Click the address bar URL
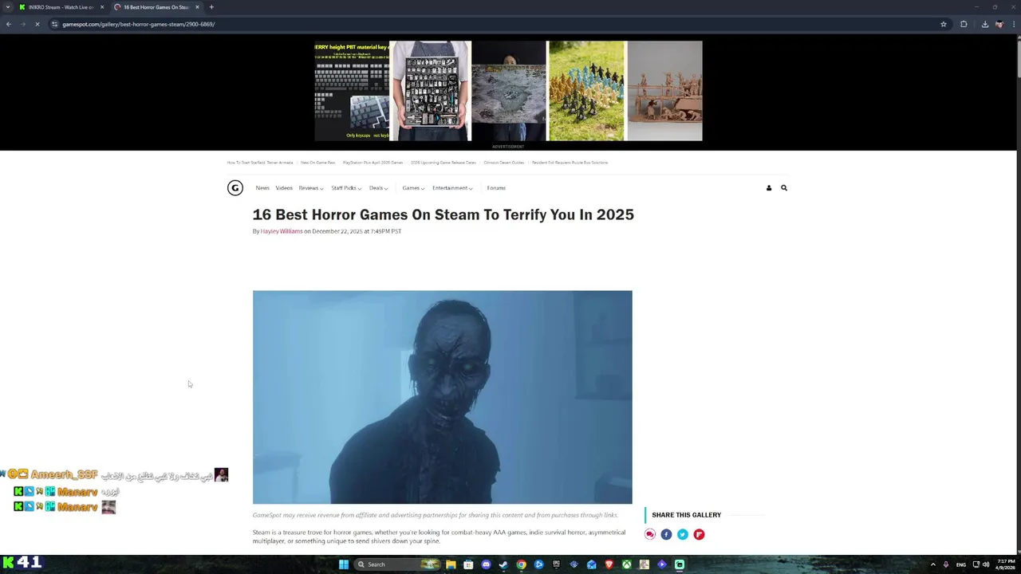Screen dimensions: 1021x574 point(139,24)
